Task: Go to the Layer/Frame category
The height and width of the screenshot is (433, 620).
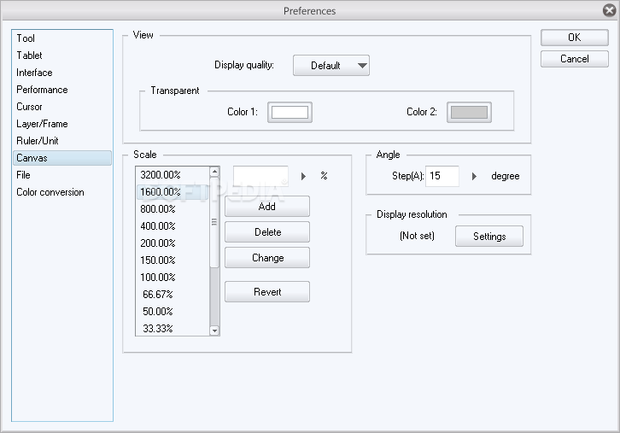Action: (42, 124)
